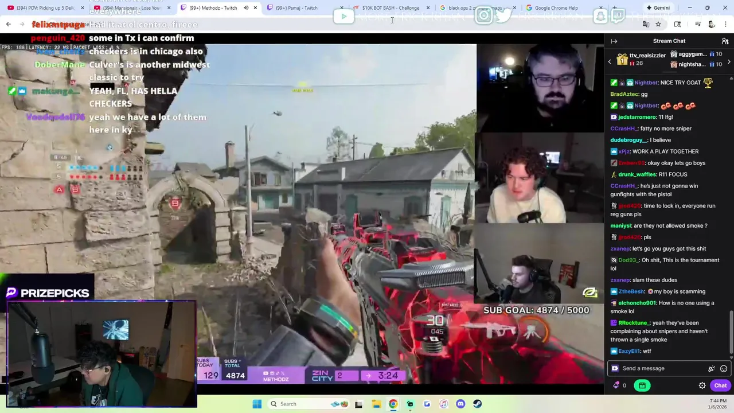
Task: Click the Instagram overlay icon on stream
Action: click(484, 16)
